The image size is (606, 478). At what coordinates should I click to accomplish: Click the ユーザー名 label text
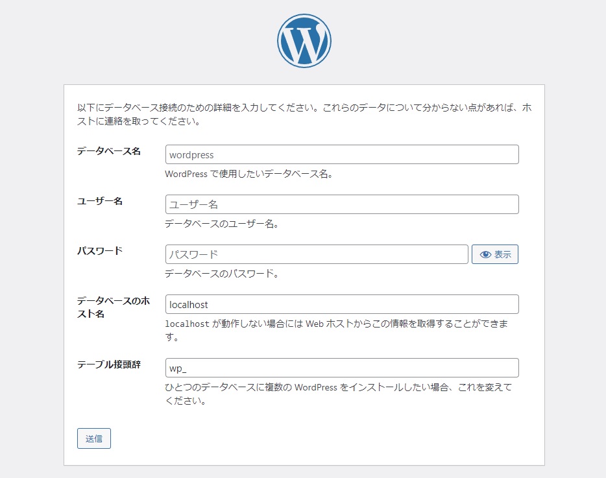100,201
